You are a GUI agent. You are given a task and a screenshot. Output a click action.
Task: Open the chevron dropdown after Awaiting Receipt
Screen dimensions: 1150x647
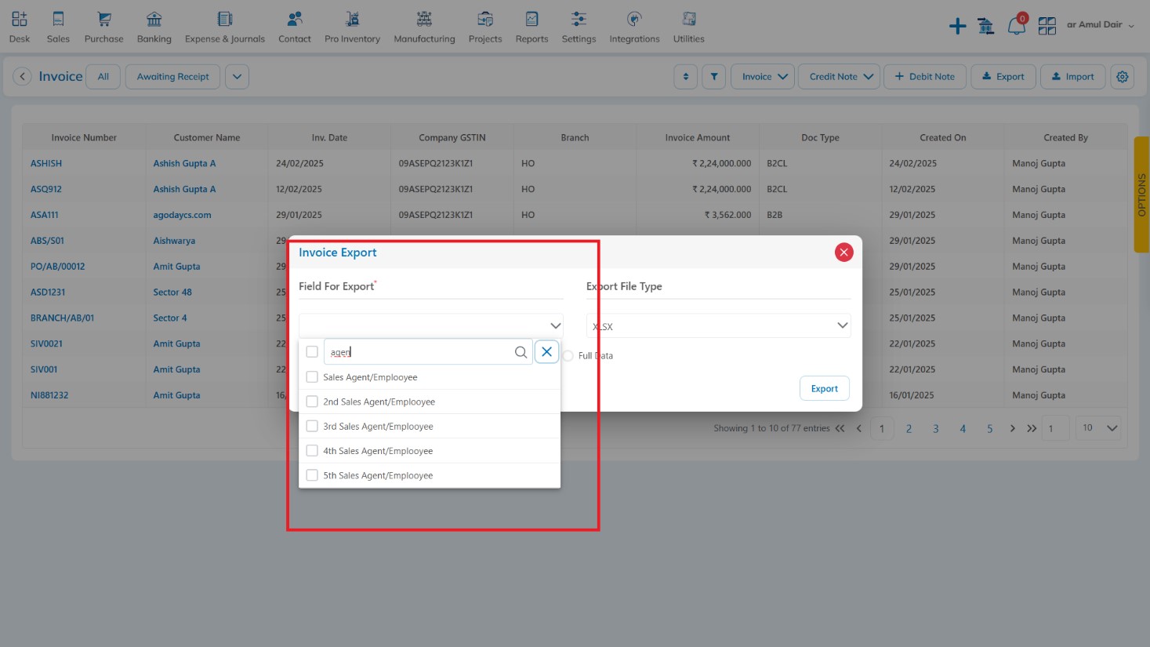tap(237, 77)
